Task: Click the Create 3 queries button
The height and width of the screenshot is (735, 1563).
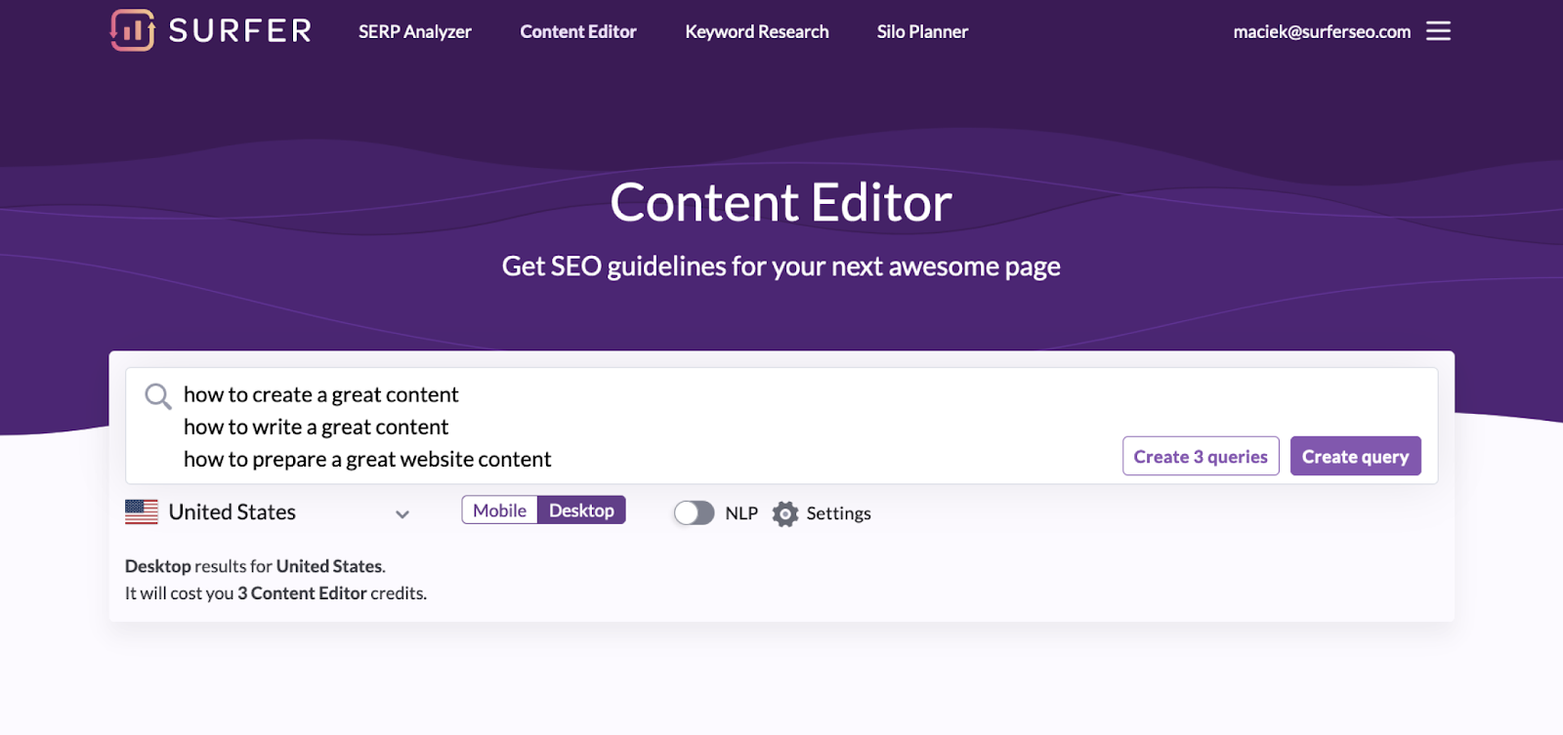Action: 1201,456
